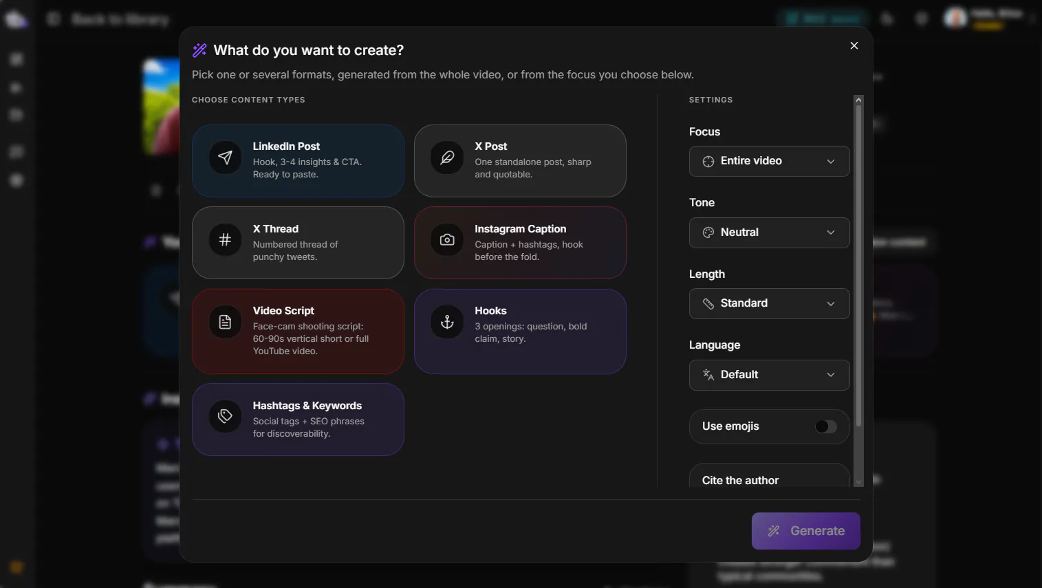Click 'Social tags + SEO phrases' description text

(308, 422)
